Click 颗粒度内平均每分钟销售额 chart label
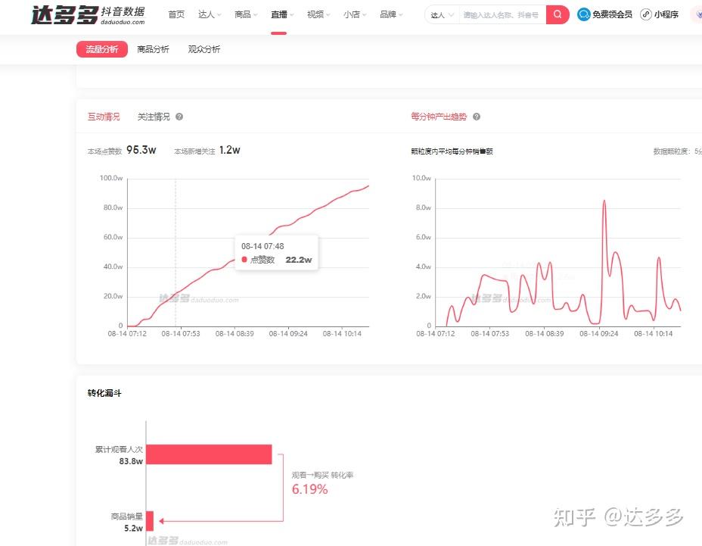Image resolution: width=702 pixels, height=546 pixels. tap(452, 151)
